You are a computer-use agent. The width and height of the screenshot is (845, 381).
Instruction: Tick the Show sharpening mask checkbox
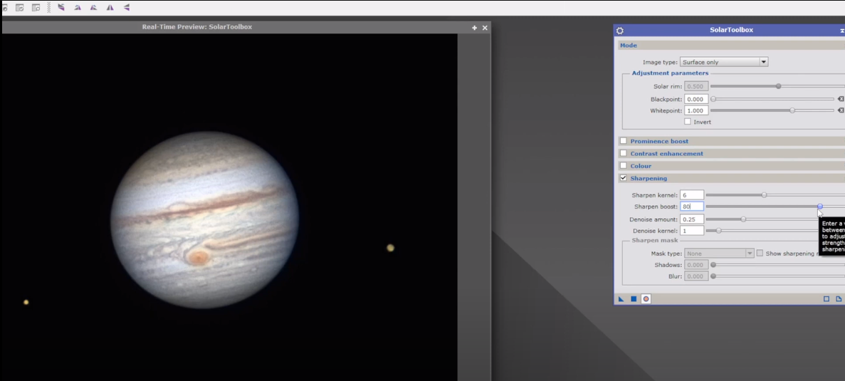(760, 254)
